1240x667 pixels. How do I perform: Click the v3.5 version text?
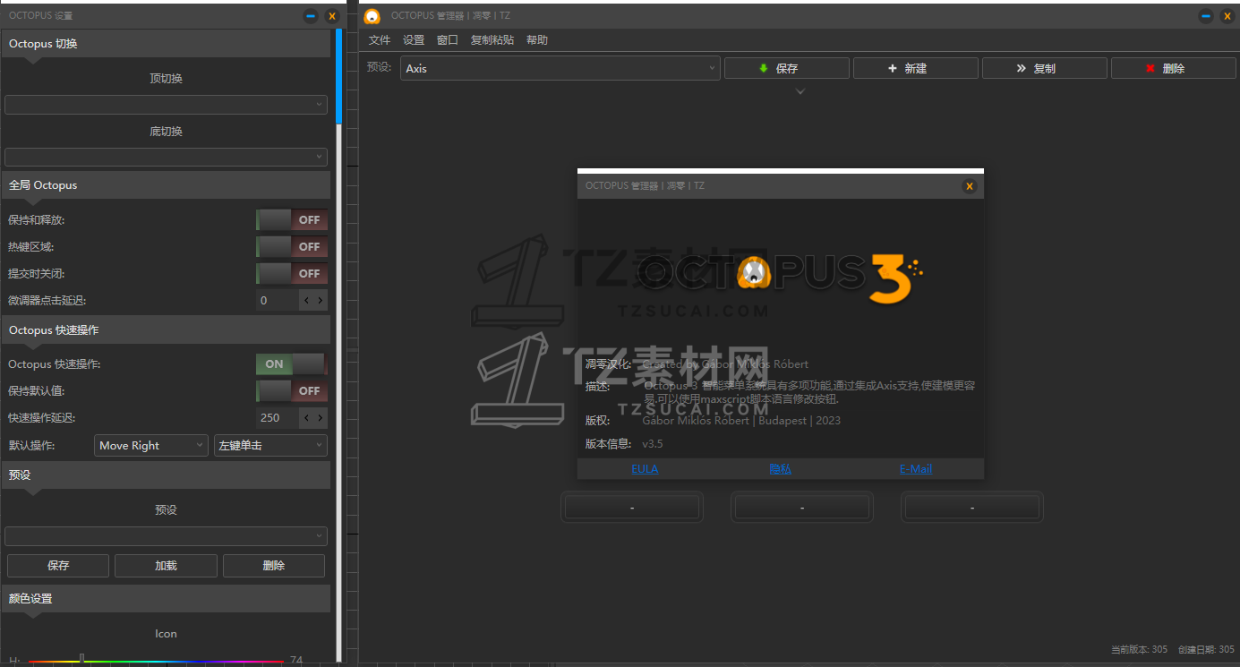point(653,444)
